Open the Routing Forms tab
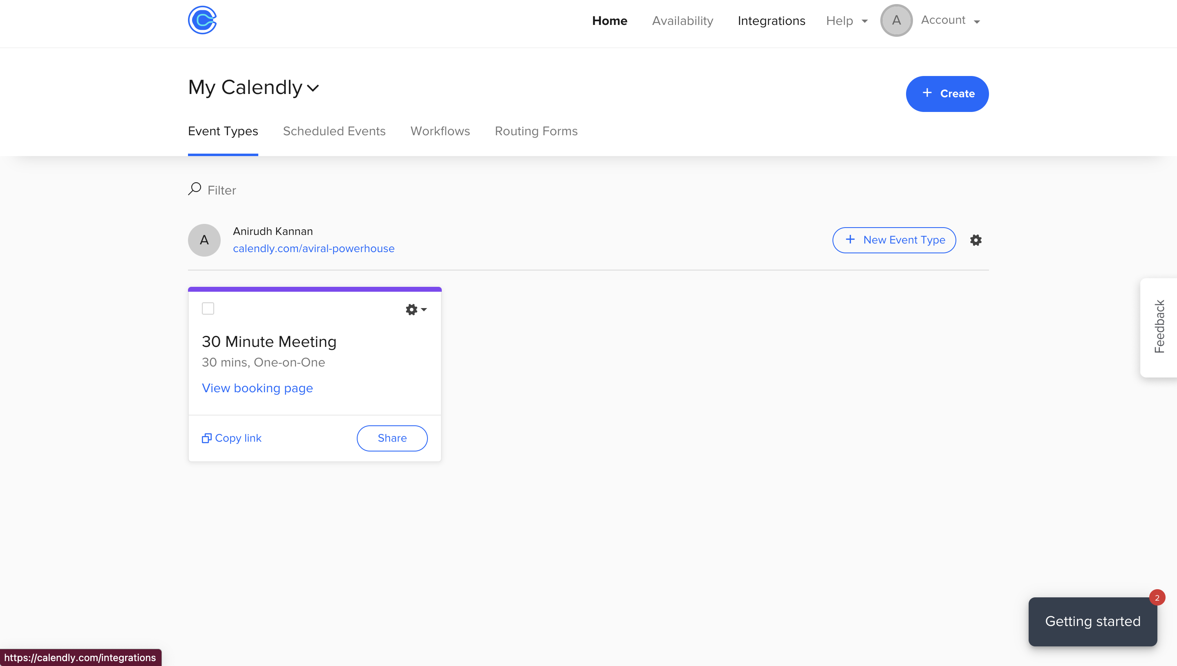Image resolution: width=1177 pixels, height=666 pixels. (536, 131)
